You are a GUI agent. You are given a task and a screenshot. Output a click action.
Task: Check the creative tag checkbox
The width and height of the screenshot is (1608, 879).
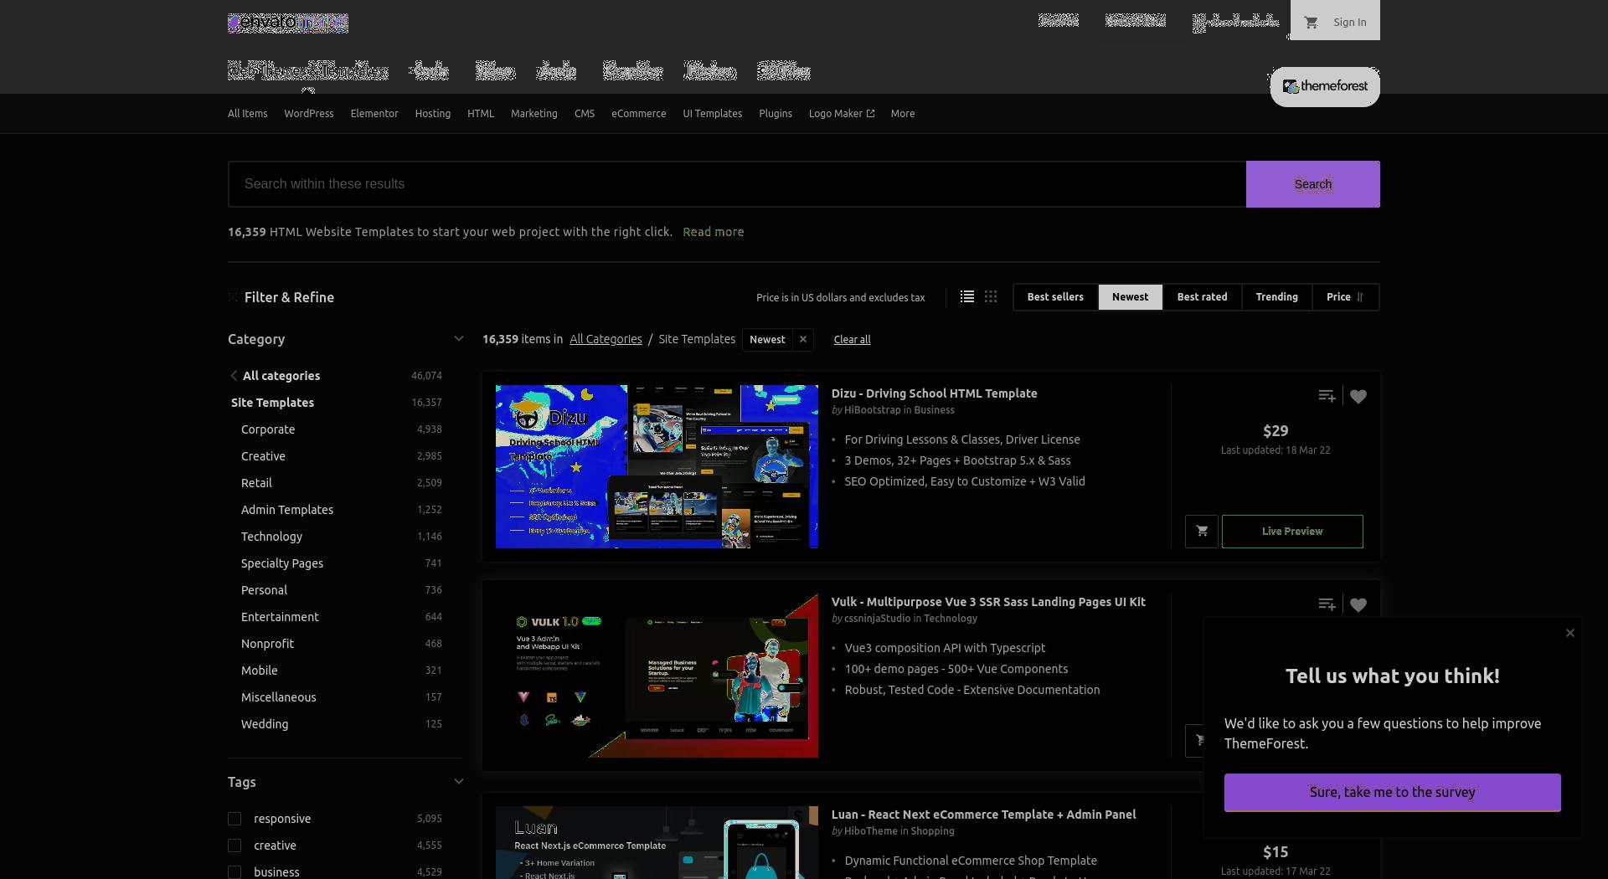coord(234,846)
